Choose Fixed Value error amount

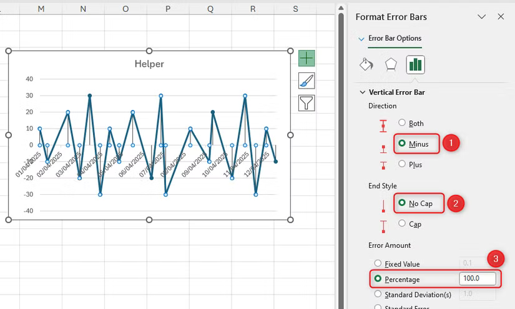(378, 263)
